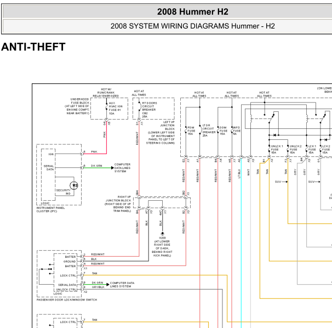Image resolution: width=332 pixels, height=328 pixels.
Task: Click the Instrument Panel Cluster (IPC) label
Action: (x=50, y=210)
